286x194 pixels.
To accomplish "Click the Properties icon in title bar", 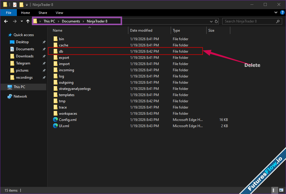I will pos(15,5).
